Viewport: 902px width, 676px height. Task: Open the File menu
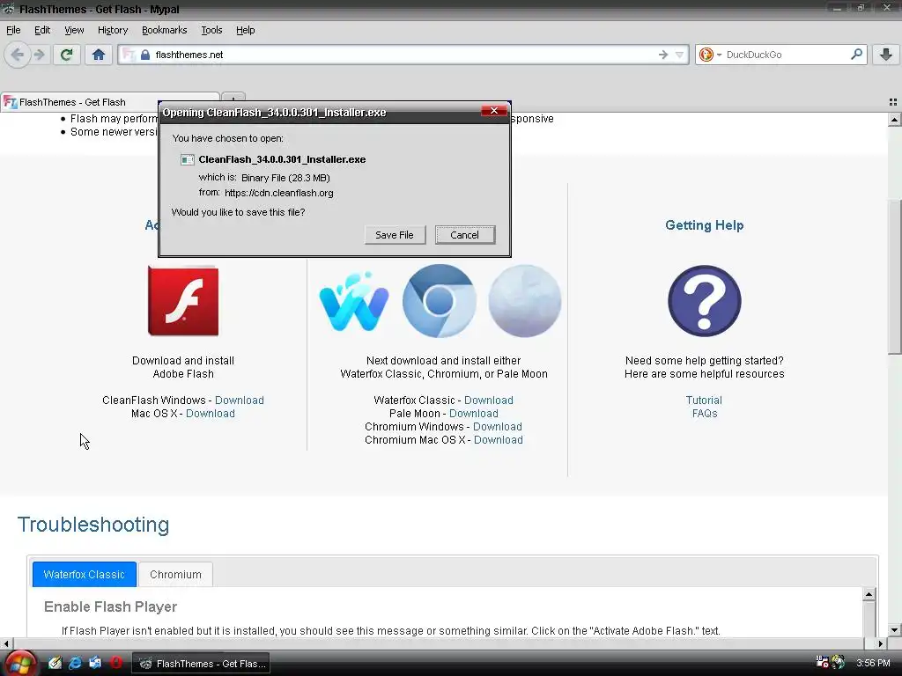click(x=13, y=30)
